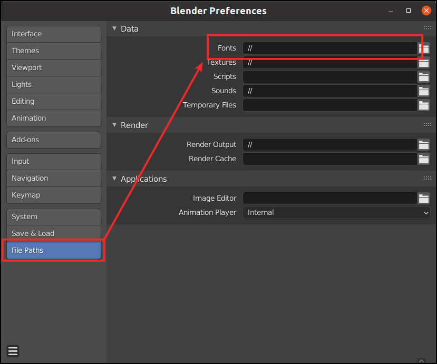Switch to the Themes tab
The height and width of the screenshot is (364, 437).
(x=54, y=51)
